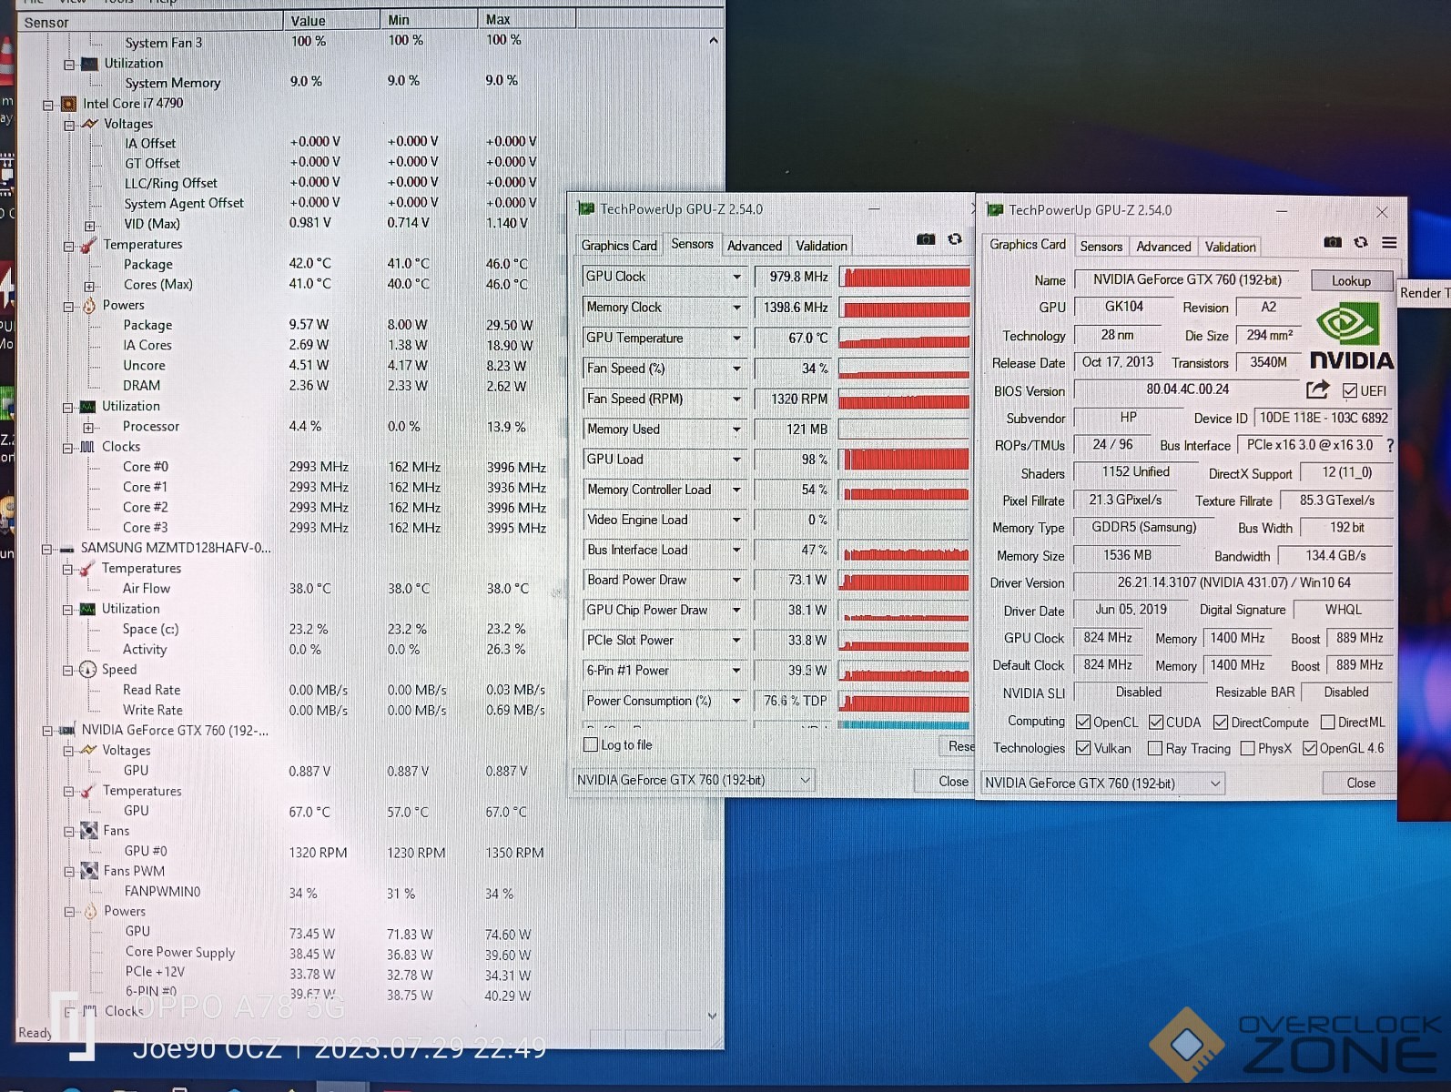This screenshot has width=1451, height=1092.
Task: Switch to Sensors tab in right GPU-Z window
Action: 1101,247
